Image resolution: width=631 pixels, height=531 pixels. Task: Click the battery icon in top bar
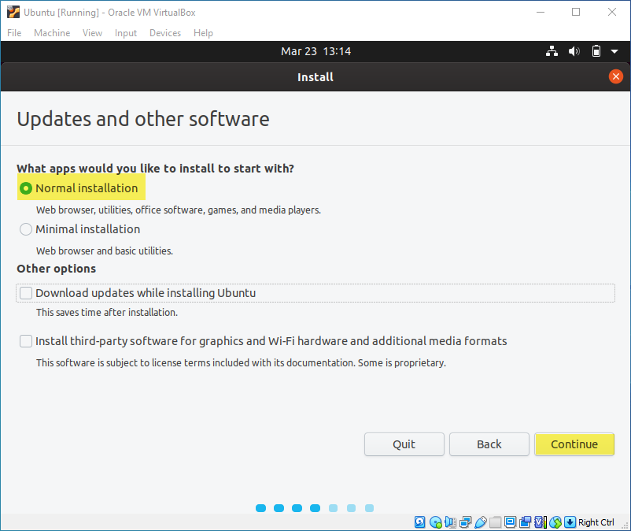(596, 51)
